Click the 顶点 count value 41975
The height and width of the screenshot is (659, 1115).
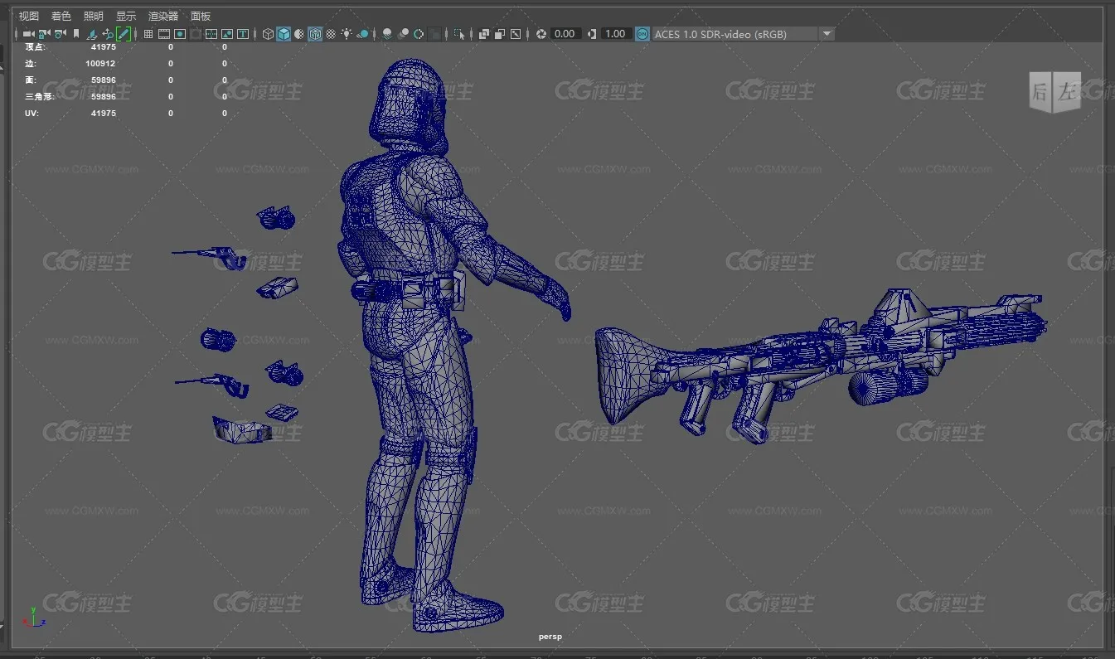[x=104, y=47]
